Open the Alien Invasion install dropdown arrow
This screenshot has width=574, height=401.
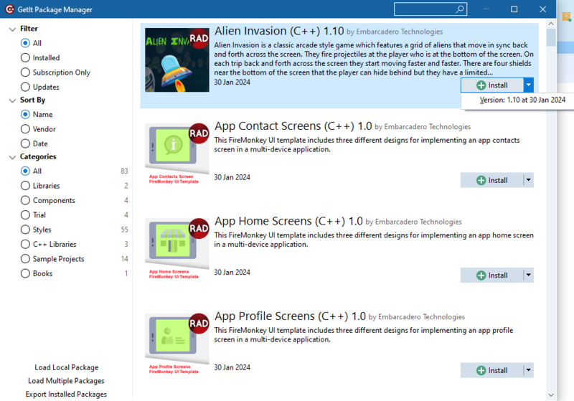528,85
